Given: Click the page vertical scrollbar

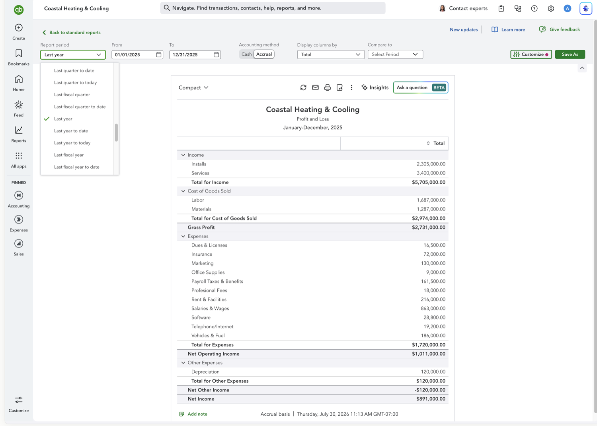Looking at the screenshot, I should click(595, 217).
